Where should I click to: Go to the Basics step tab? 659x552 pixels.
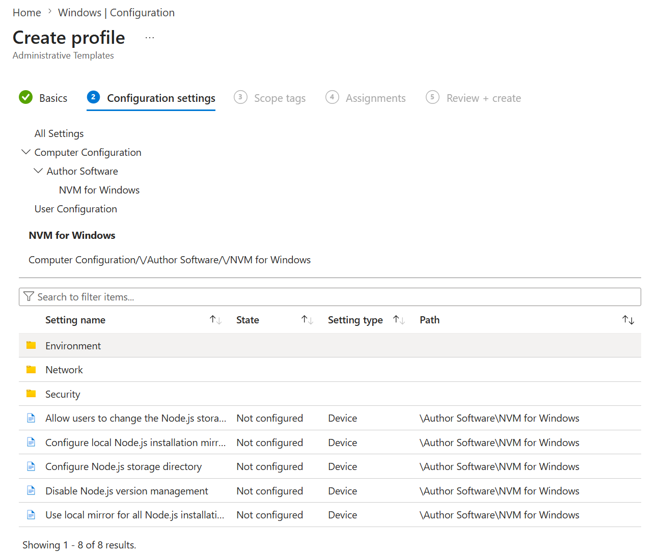[x=43, y=98]
